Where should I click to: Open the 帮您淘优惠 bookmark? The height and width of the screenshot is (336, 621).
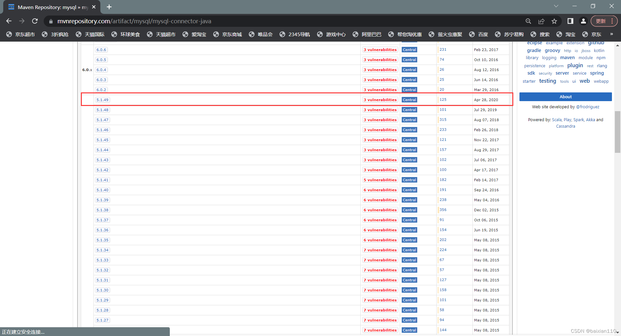(x=405, y=34)
